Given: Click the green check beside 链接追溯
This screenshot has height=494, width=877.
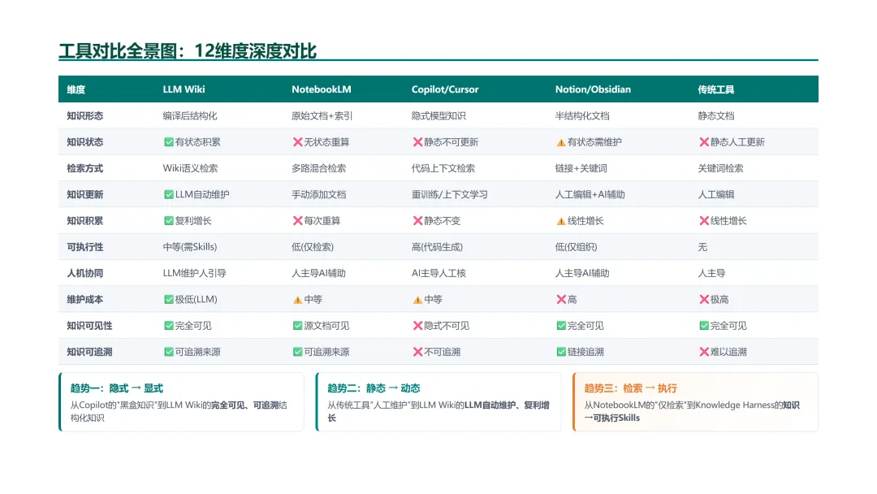Looking at the screenshot, I should tap(561, 352).
